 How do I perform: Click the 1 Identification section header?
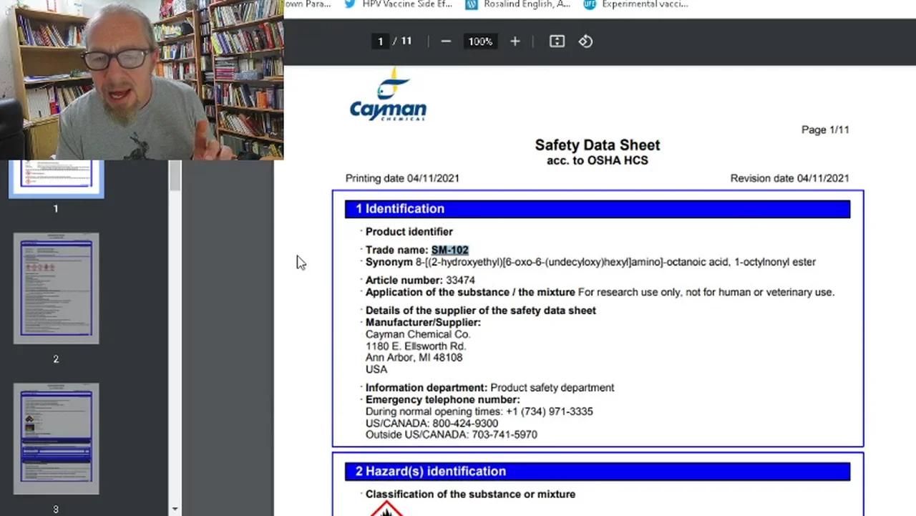tap(597, 209)
